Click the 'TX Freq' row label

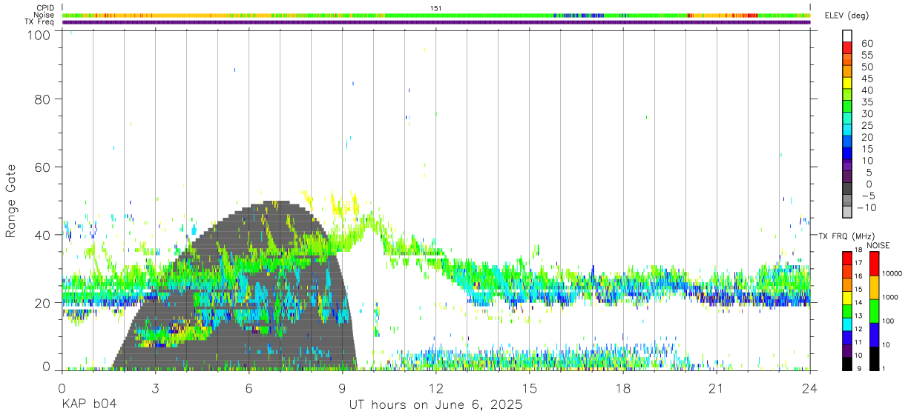(39, 22)
